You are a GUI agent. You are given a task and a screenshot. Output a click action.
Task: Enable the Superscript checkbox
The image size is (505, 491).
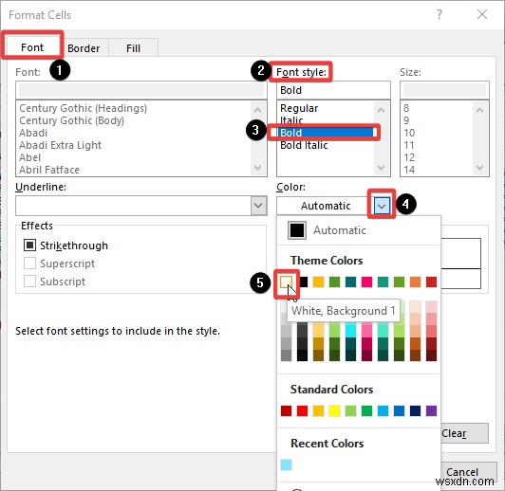[29, 264]
